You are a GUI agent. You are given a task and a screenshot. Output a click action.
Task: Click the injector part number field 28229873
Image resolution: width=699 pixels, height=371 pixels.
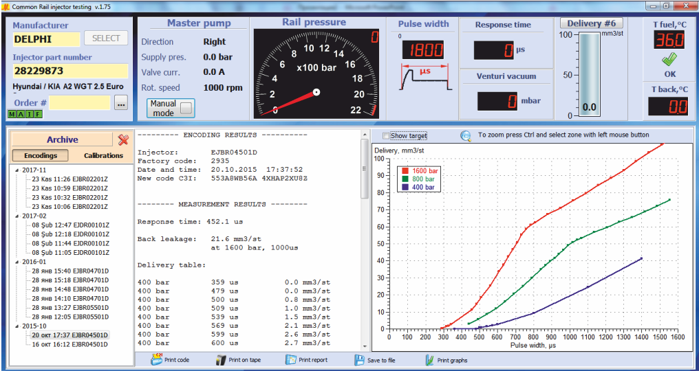pyautogui.click(x=70, y=71)
